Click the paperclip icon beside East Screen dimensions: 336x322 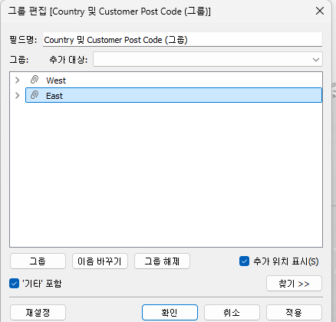click(x=35, y=95)
